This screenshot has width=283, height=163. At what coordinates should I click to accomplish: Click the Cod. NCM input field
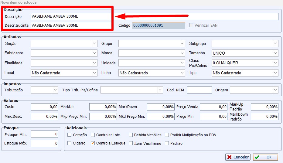tap(199, 90)
